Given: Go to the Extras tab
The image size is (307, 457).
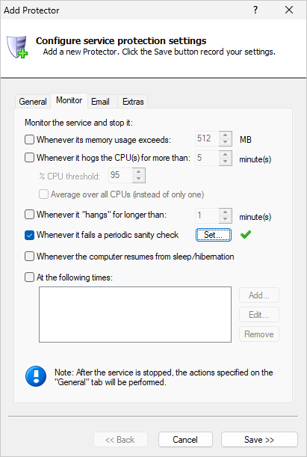Looking at the screenshot, I should [133, 102].
